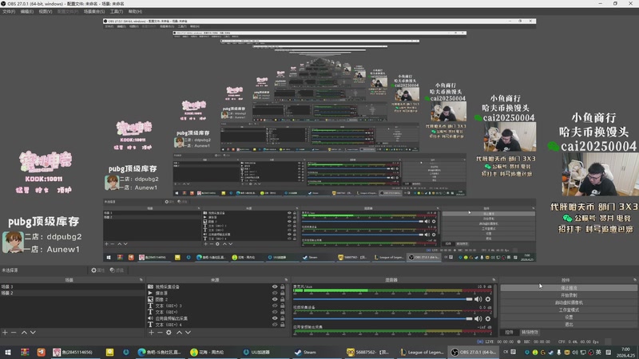The height and width of the screenshot is (359, 639).
Task: Open the 帮助(H) menu in the main OBS menu bar
Action: pos(135,11)
